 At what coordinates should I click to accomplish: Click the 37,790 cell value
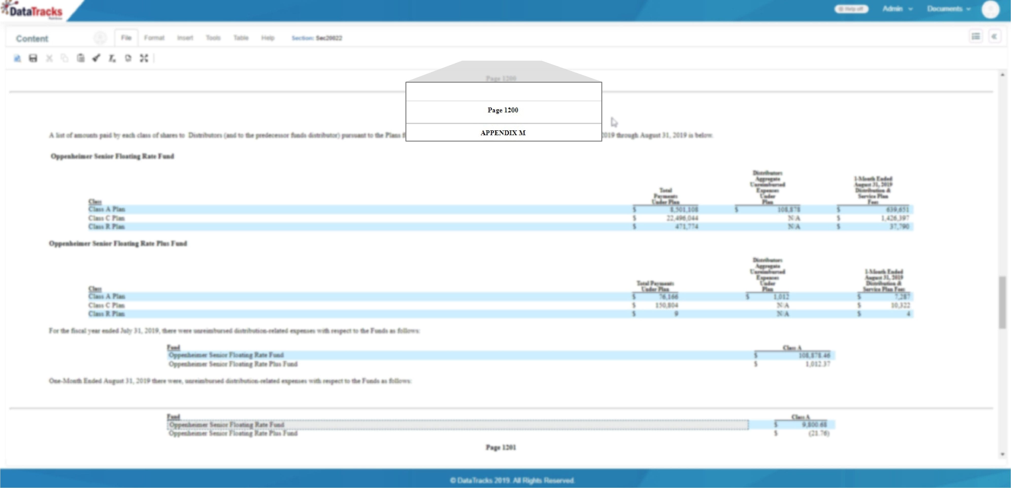pyautogui.click(x=899, y=226)
